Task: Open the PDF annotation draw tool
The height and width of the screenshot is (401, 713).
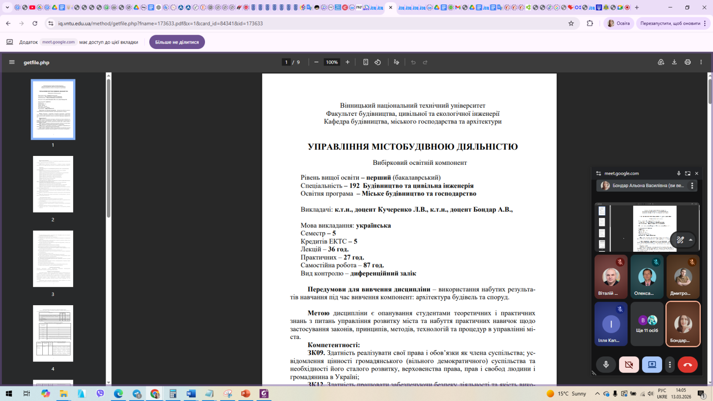Action: pyautogui.click(x=396, y=62)
